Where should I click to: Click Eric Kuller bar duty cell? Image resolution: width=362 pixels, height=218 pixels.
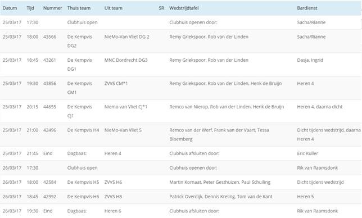click(x=307, y=153)
